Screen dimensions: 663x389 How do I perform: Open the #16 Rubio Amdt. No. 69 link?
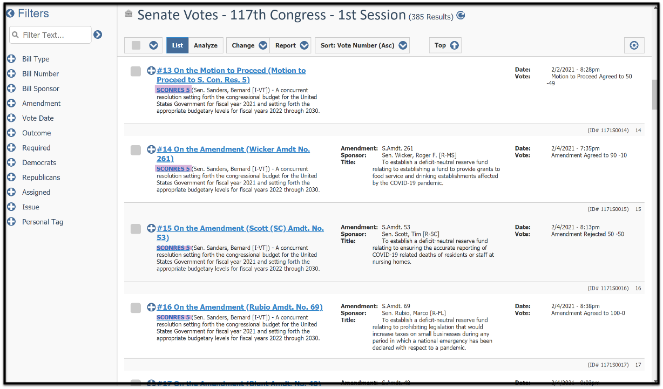coord(240,307)
